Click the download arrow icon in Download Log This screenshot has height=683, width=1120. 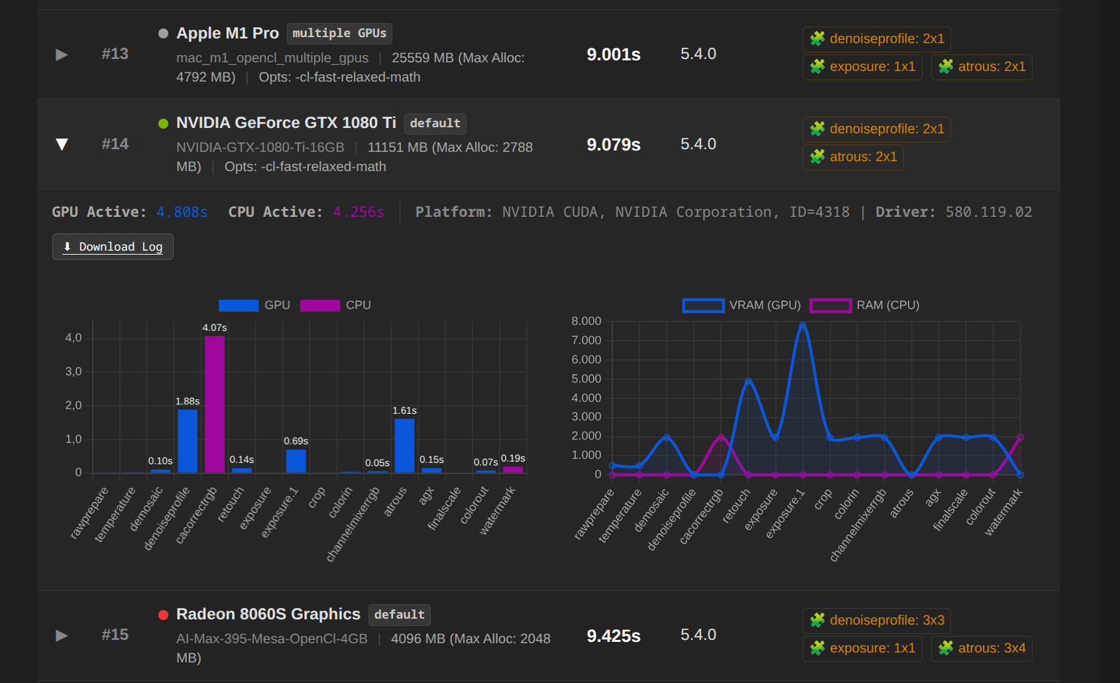pyautogui.click(x=67, y=247)
